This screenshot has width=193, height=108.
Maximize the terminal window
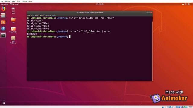(x=149, y=12)
